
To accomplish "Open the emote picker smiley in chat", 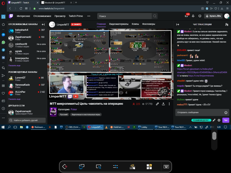I will (226, 113).
